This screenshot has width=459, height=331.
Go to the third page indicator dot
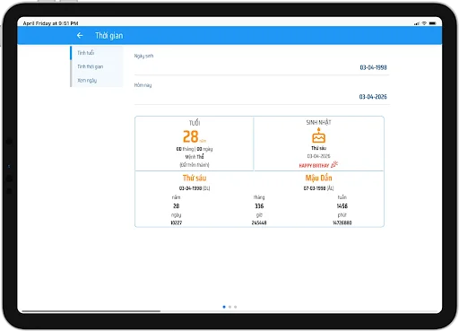(236, 307)
